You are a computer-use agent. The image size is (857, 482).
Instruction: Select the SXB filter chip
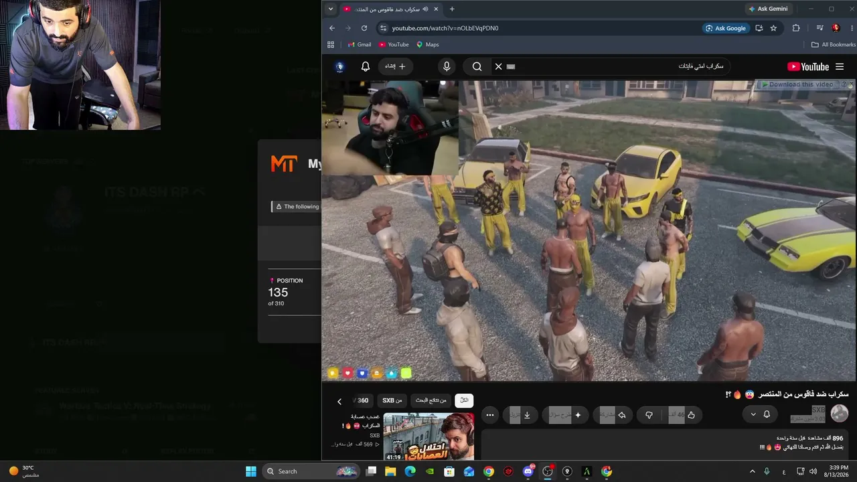[x=392, y=400]
